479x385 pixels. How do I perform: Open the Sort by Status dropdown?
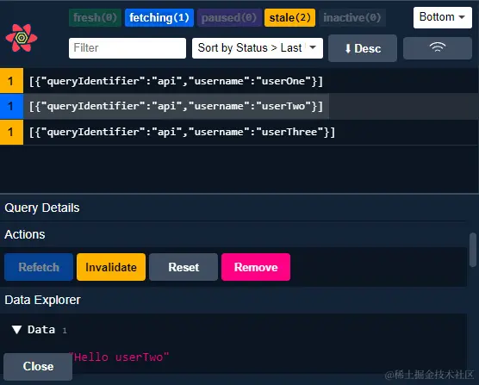coord(258,48)
